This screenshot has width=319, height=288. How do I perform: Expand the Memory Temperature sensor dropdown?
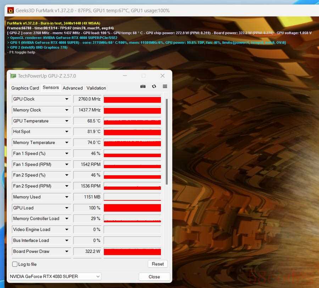[x=67, y=143]
